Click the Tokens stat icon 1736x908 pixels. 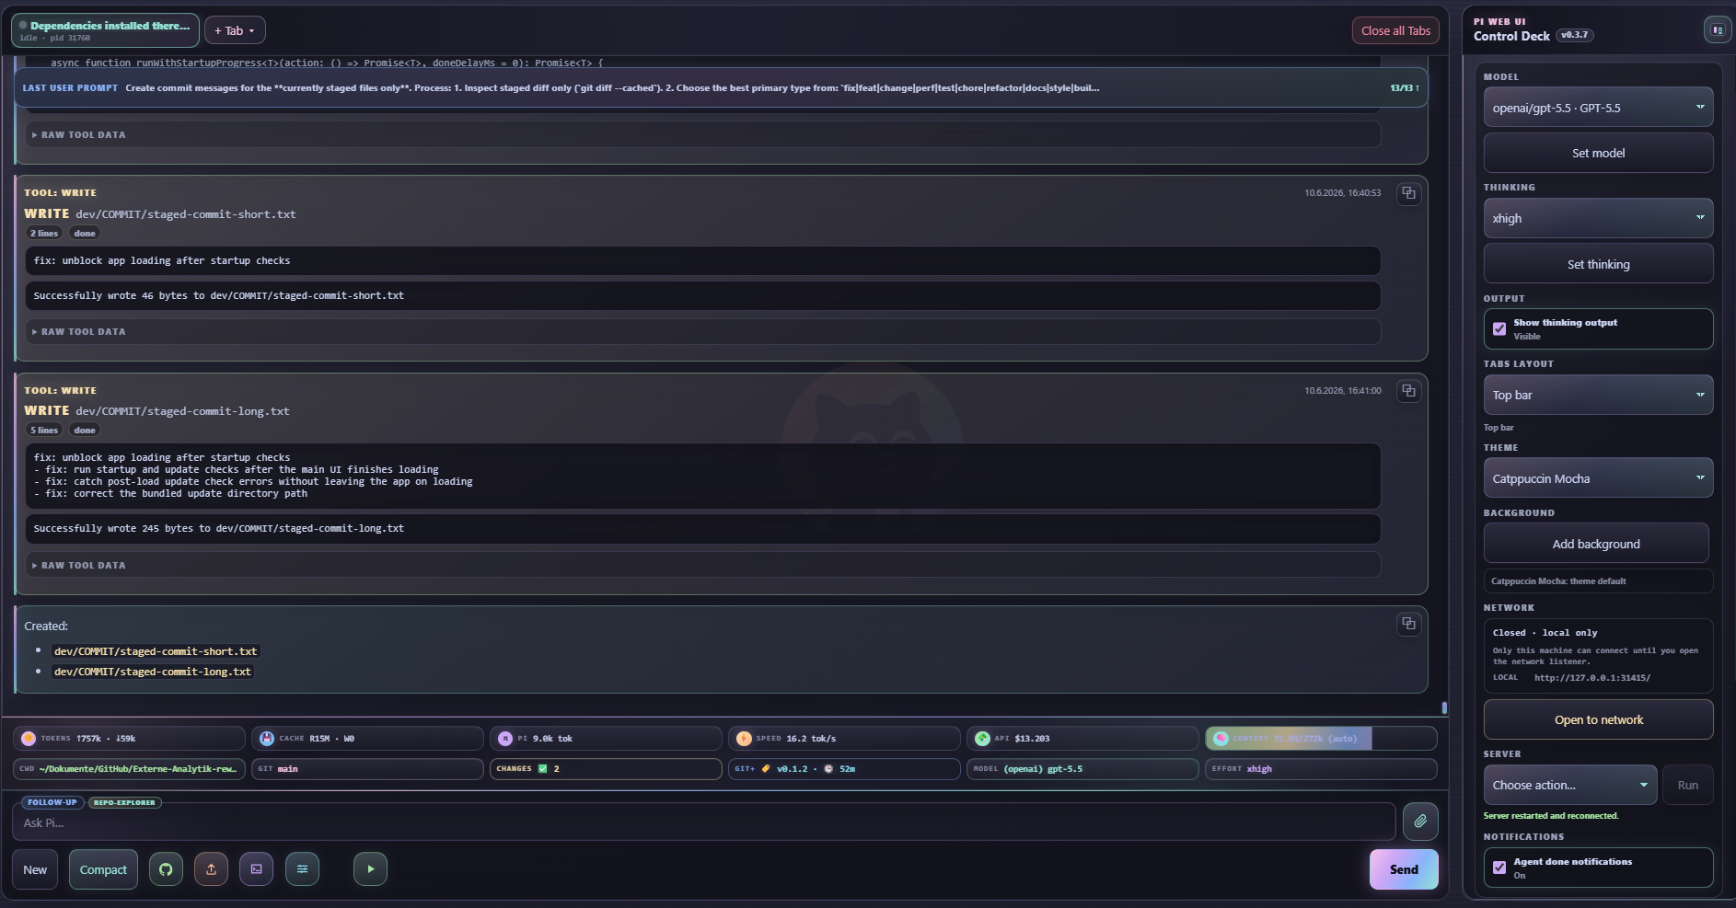pos(29,739)
